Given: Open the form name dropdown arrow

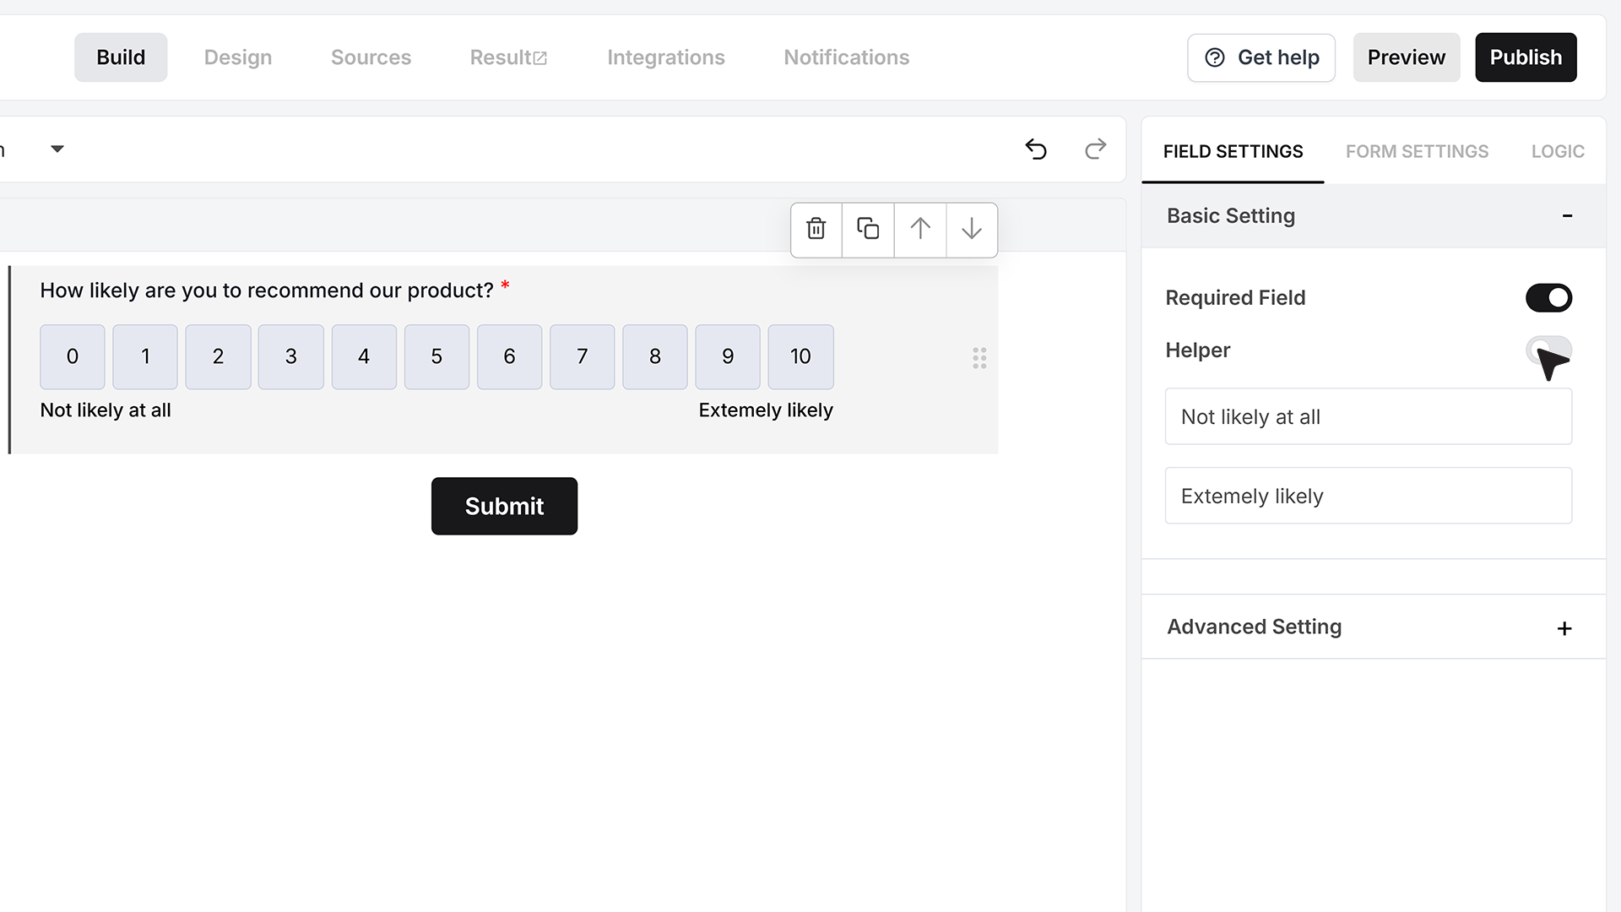Looking at the screenshot, I should coord(57,149).
